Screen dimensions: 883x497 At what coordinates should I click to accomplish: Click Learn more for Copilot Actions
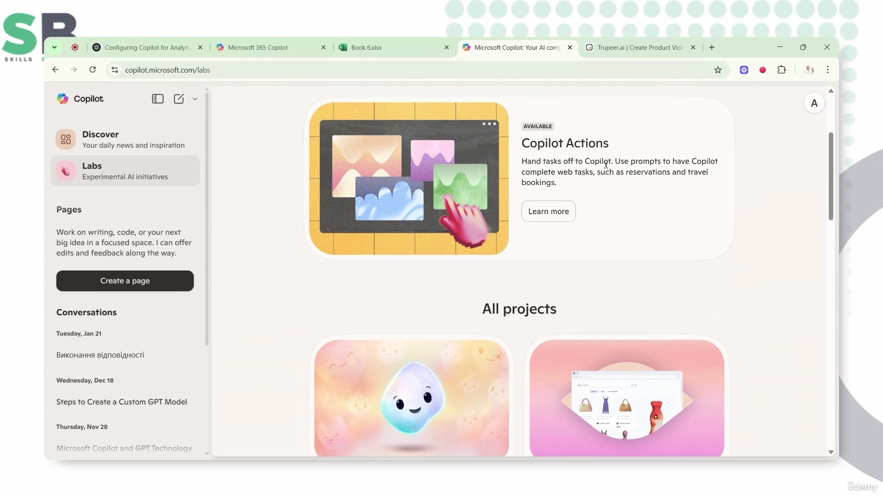pos(548,211)
